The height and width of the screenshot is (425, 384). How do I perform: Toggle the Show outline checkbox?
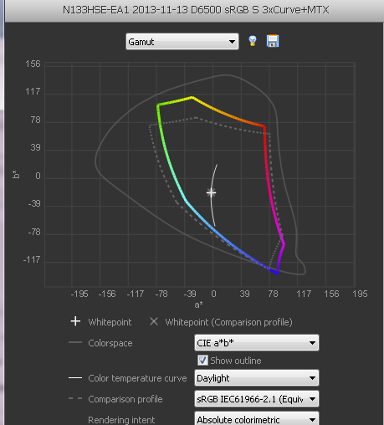tap(202, 361)
